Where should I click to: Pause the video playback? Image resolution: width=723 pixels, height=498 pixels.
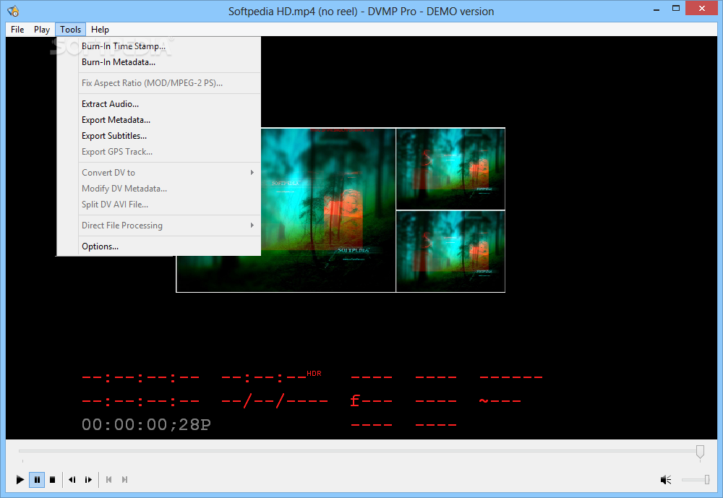(x=37, y=479)
